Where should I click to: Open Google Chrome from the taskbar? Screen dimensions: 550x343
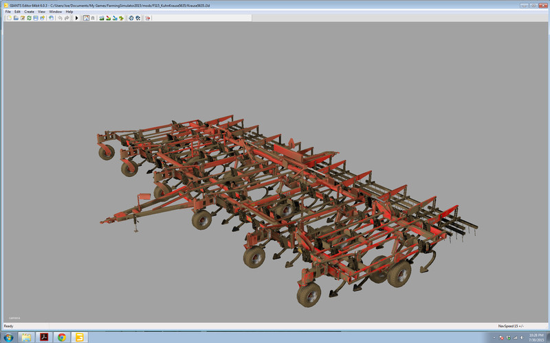coord(62,337)
